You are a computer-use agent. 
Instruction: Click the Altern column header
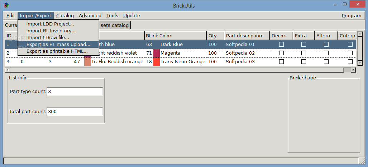(x=326, y=36)
